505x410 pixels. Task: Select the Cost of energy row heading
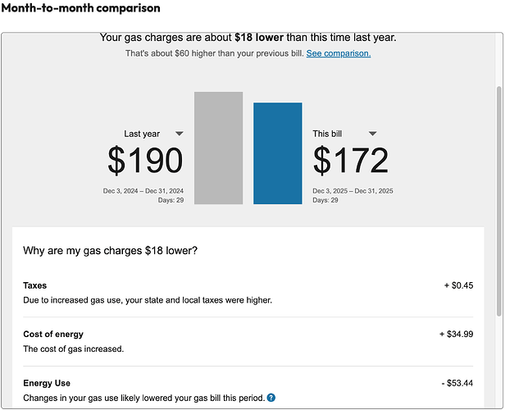point(53,335)
